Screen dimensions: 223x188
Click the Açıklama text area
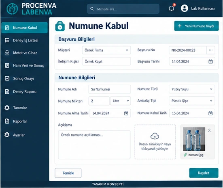click(94, 145)
